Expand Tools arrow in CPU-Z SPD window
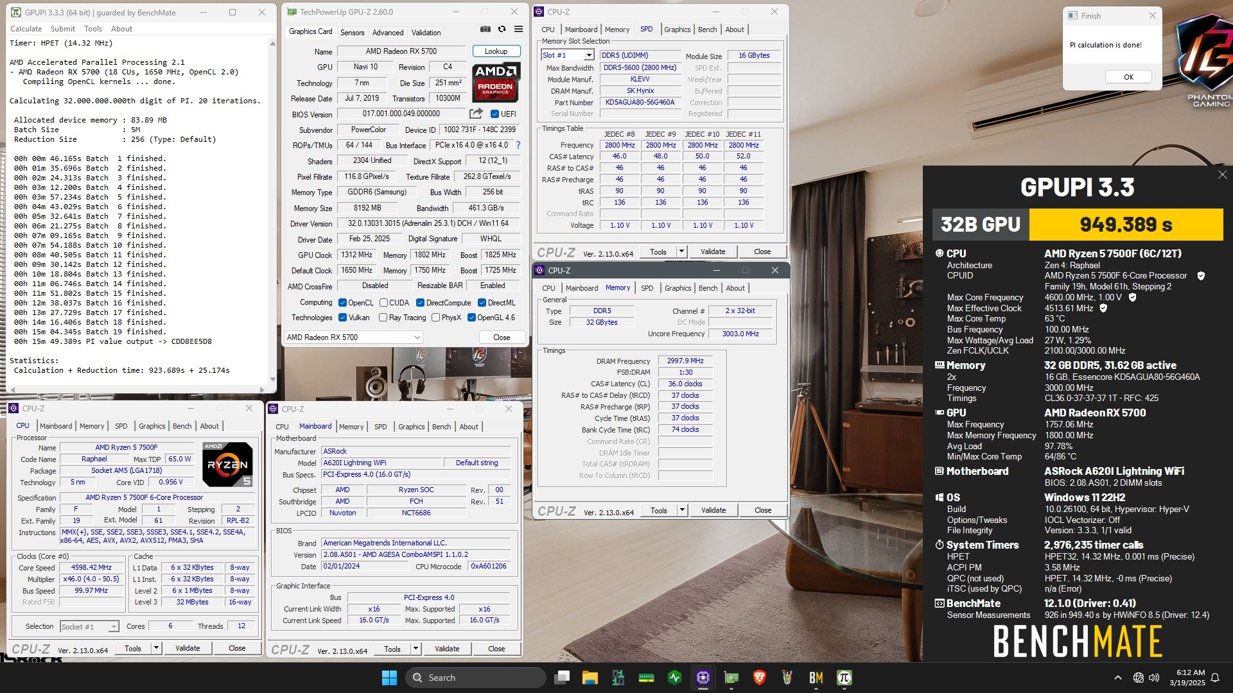1233x693 pixels. click(681, 252)
